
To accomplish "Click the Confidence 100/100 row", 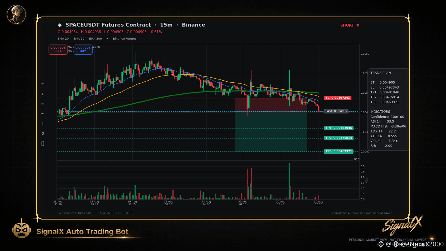I will pyautogui.click(x=387, y=117).
